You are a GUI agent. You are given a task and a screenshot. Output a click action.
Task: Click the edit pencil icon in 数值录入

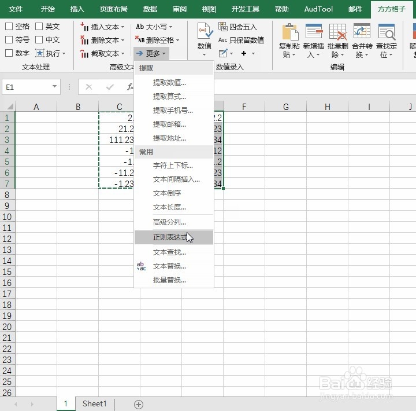tap(223, 53)
